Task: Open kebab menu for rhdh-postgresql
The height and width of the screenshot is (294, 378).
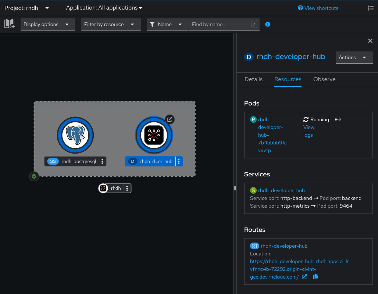Action: pyautogui.click(x=102, y=161)
